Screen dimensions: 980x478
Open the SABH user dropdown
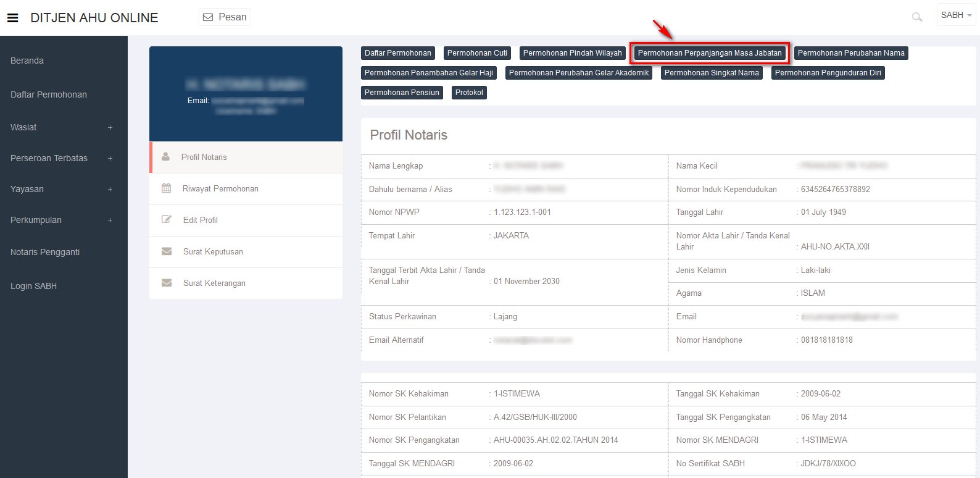click(x=956, y=15)
